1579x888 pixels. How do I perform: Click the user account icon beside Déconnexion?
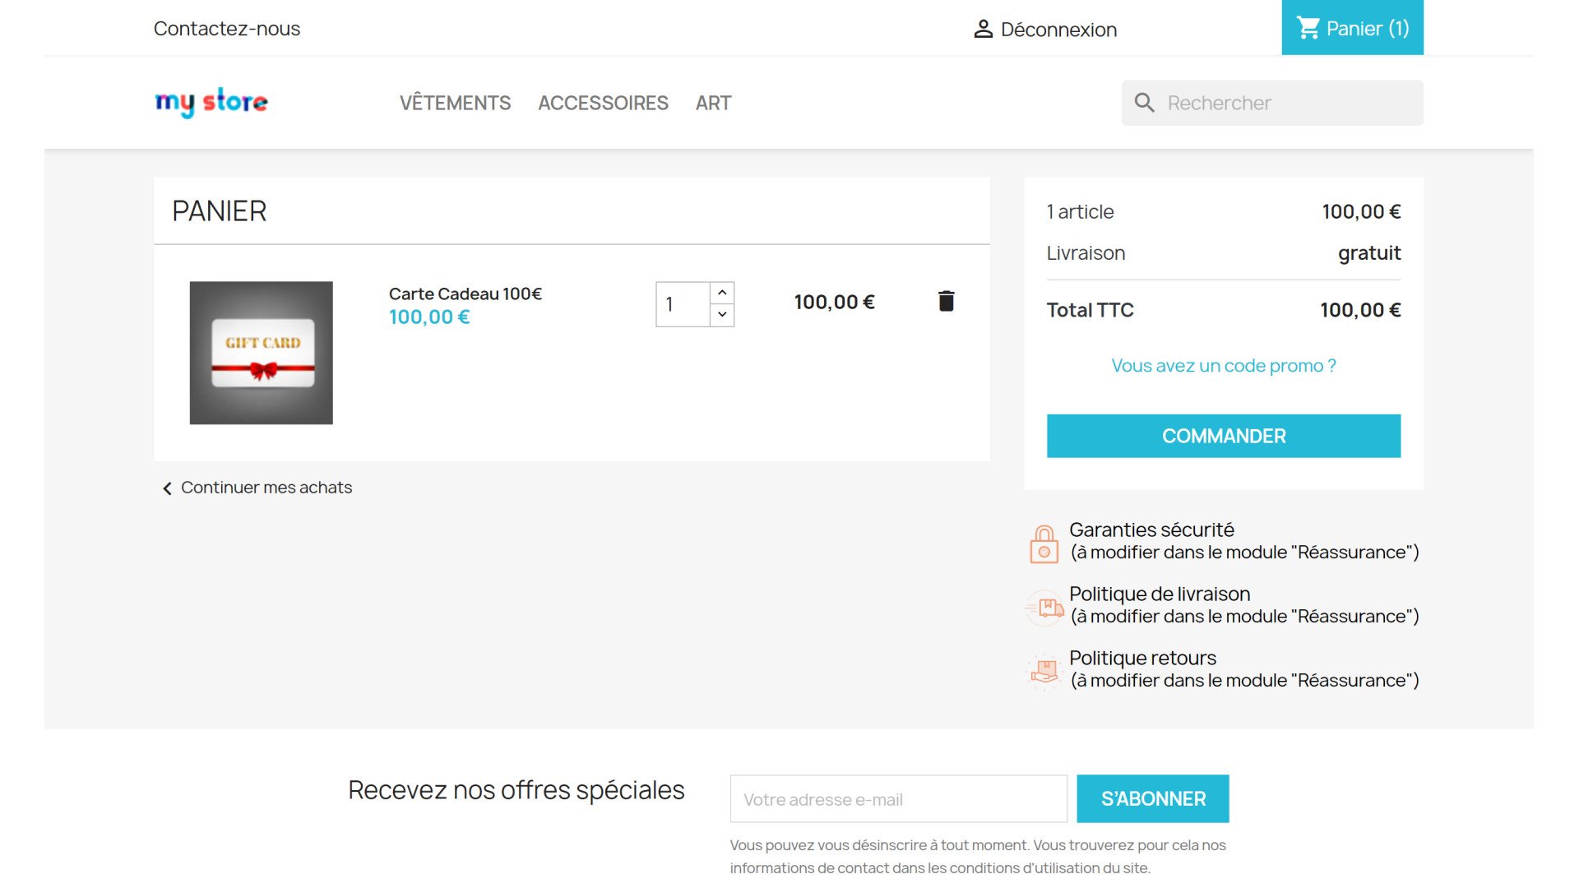[x=983, y=30]
